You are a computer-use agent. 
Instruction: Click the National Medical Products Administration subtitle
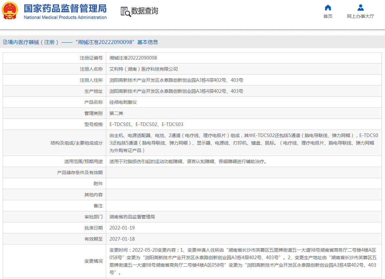65,18
